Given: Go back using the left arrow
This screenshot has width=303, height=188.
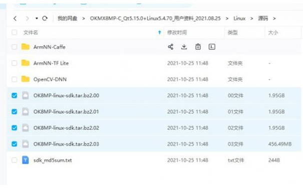Looking at the screenshot, I should pos(15,19).
